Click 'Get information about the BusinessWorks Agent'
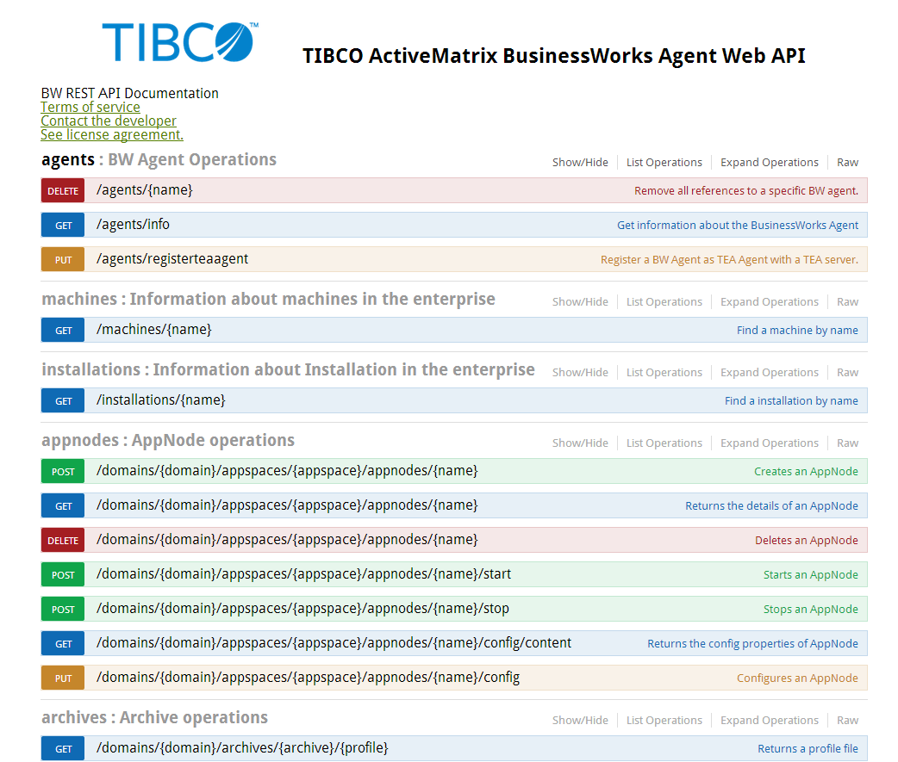This screenshot has width=898, height=762. [x=738, y=225]
